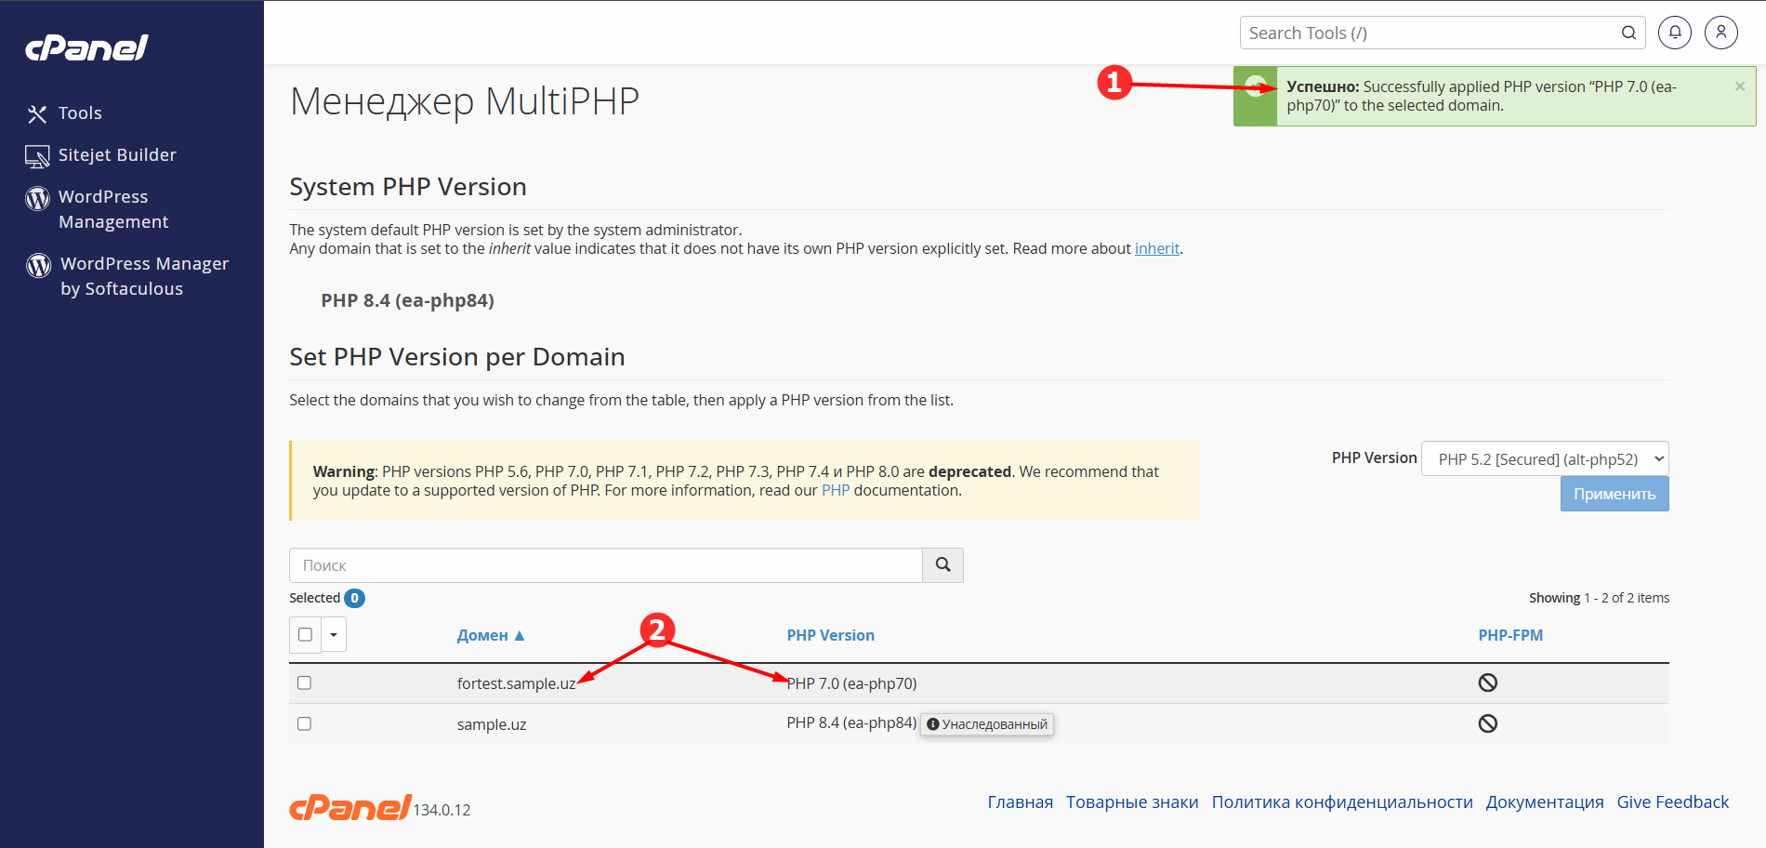Click the fortest.sample.uz domain name
Viewport: 1766px width, 848px height.
[516, 683]
